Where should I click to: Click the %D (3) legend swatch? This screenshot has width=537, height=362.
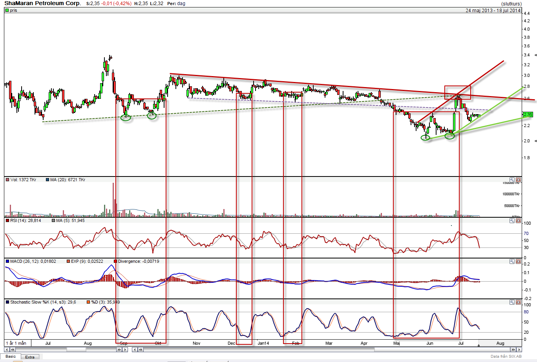coord(88,302)
